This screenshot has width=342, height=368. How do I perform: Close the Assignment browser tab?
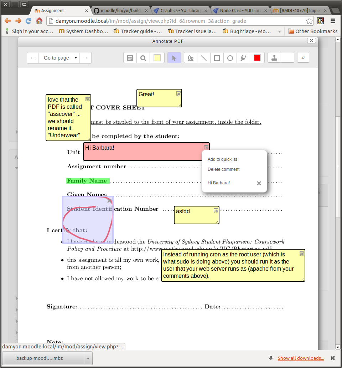(x=87, y=11)
